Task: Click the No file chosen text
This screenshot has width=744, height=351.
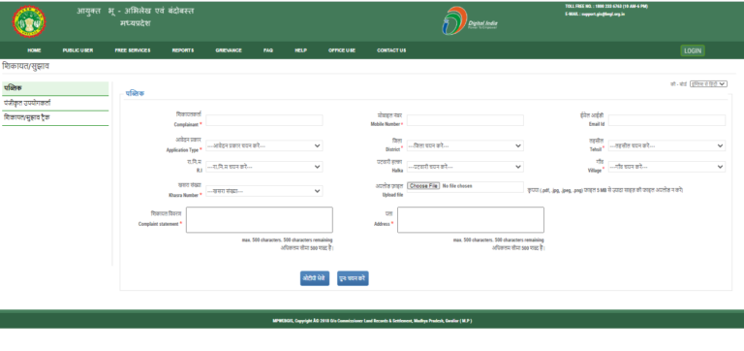Action: tap(457, 186)
